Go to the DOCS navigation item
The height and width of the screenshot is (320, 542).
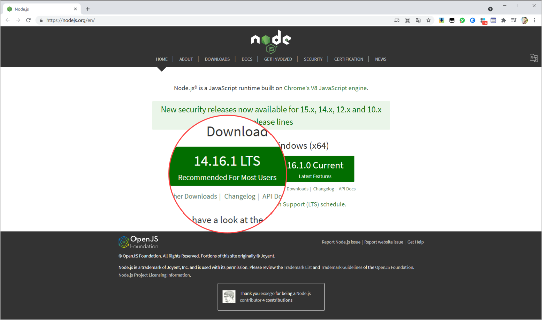point(247,59)
